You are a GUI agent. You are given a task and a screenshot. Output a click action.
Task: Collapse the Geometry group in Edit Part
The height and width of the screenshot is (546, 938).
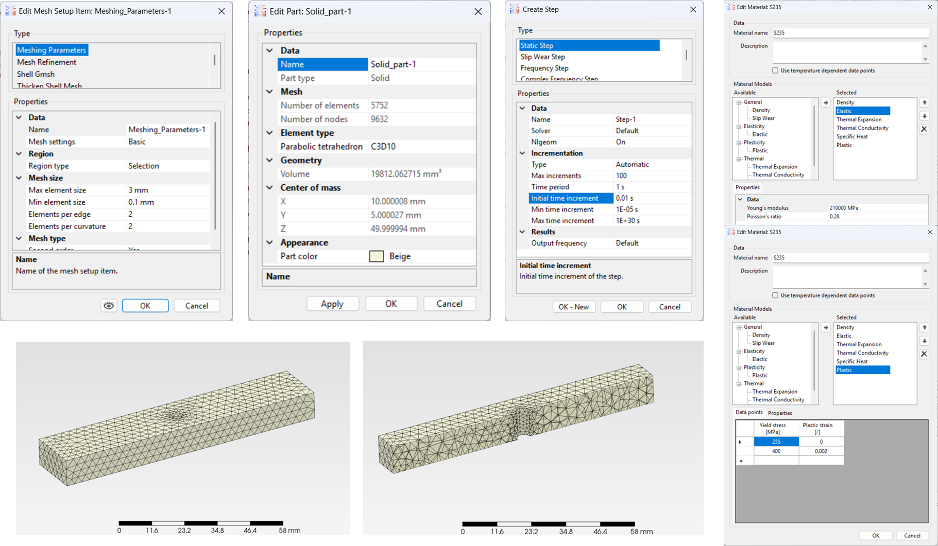(x=269, y=161)
